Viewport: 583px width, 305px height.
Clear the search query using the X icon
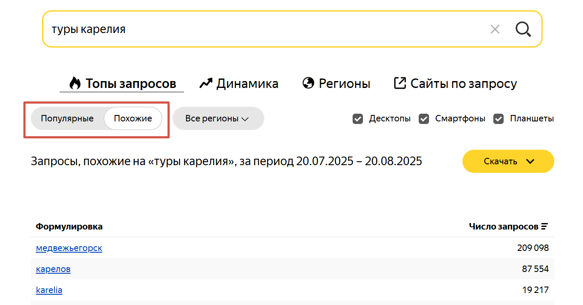[x=495, y=29]
